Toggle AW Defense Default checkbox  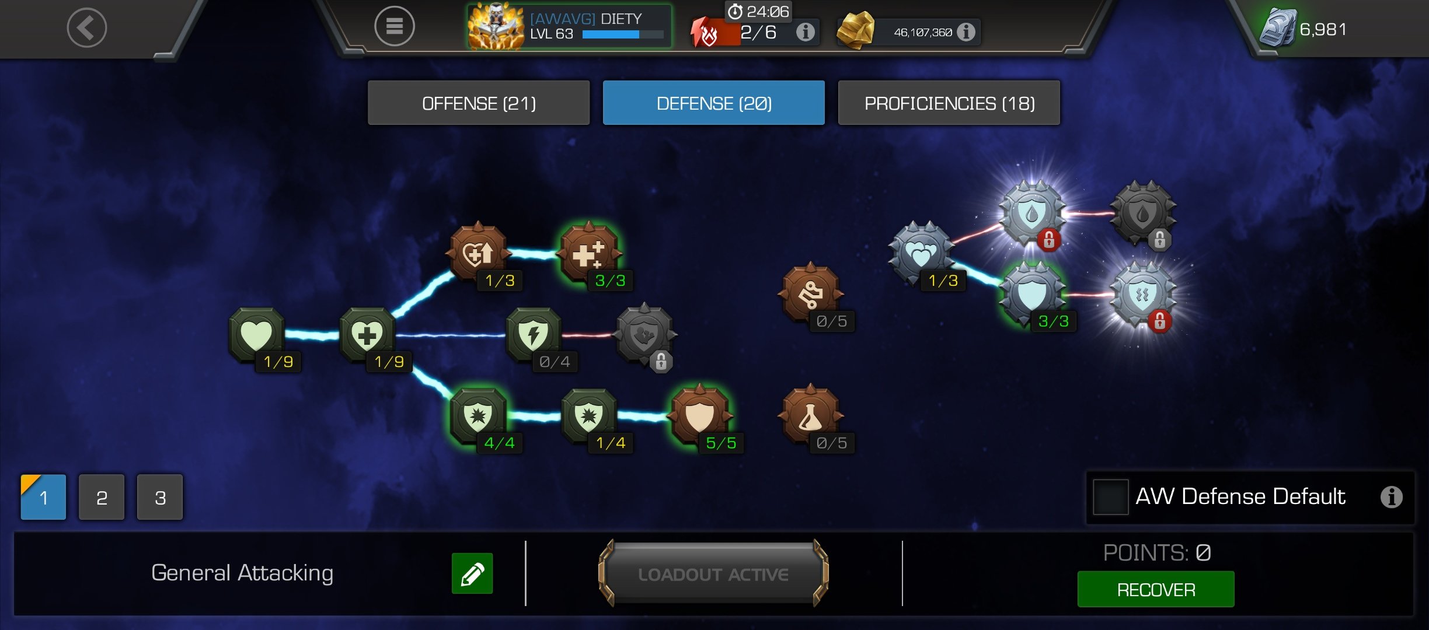(x=1110, y=497)
